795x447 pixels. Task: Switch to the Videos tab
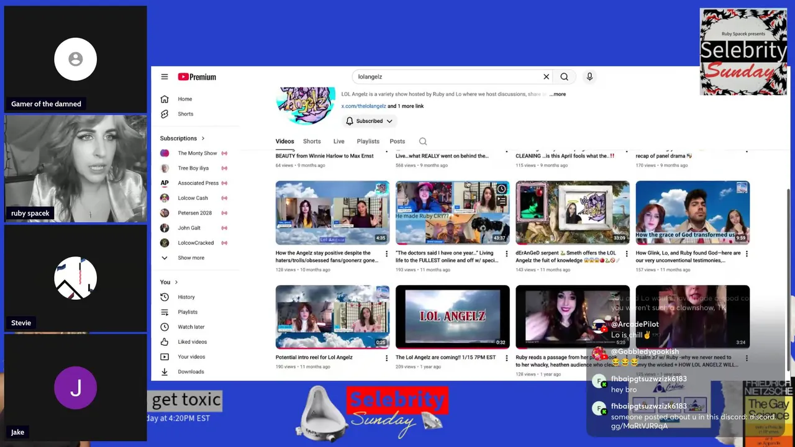(285, 142)
